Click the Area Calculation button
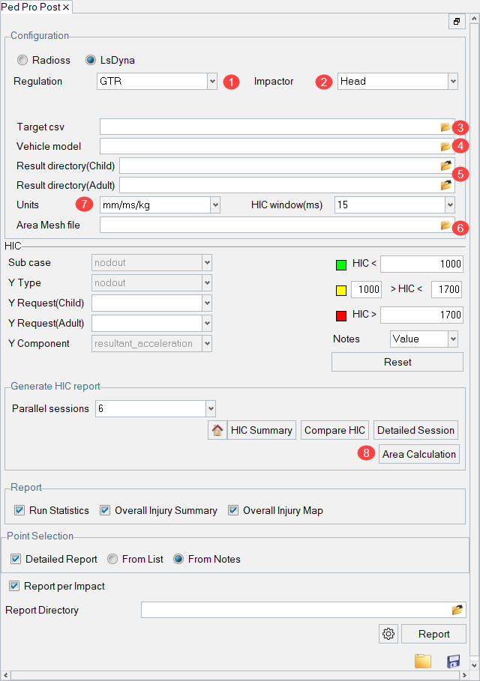Viewport: 480px width, 681px height. (418, 454)
